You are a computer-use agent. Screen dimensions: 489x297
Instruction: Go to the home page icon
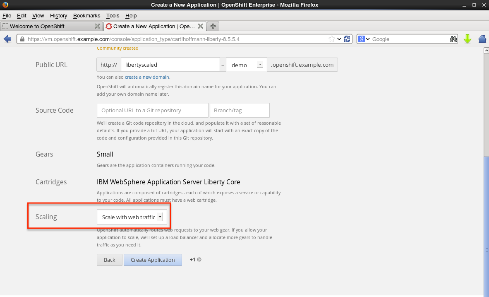(482, 39)
